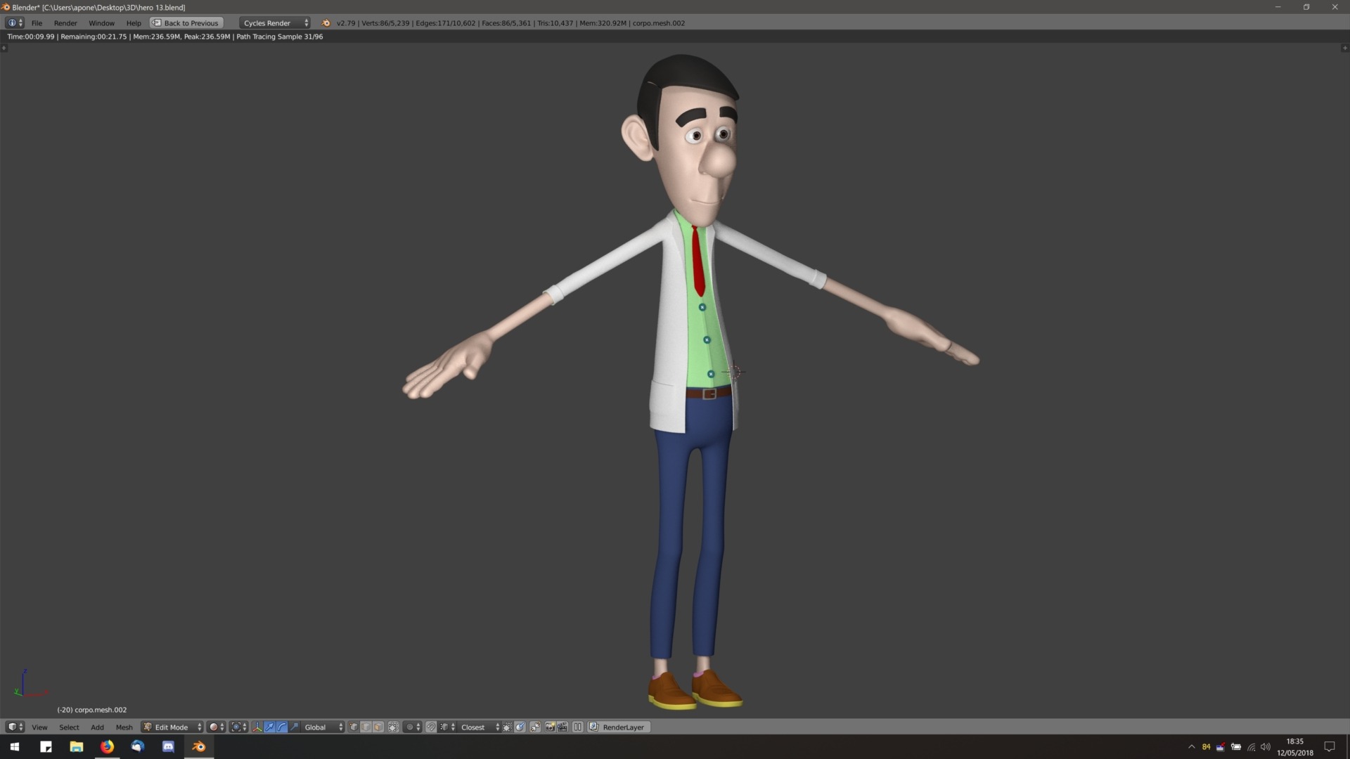Click the 3D cursor near the character's hip
The width and height of the screenshot is (1350, 759).
pyautogui.click(x=733, y=372)
